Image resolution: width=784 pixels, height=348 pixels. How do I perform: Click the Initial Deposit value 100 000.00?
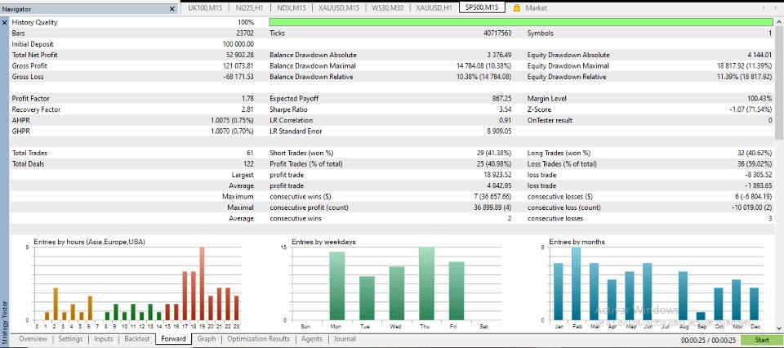pos(238,44)
